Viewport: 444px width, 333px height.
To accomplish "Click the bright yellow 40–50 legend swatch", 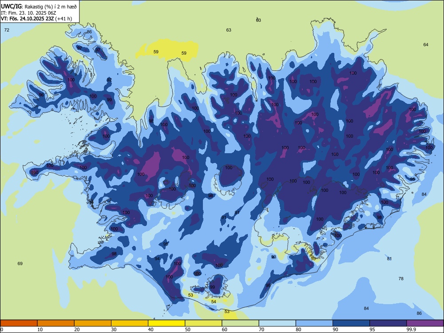I will pos(166,323).
